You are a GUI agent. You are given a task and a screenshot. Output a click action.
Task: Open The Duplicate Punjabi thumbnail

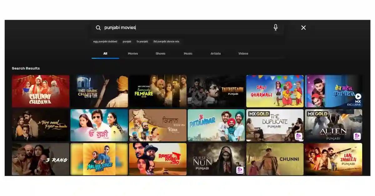click(x=275, y=125)
